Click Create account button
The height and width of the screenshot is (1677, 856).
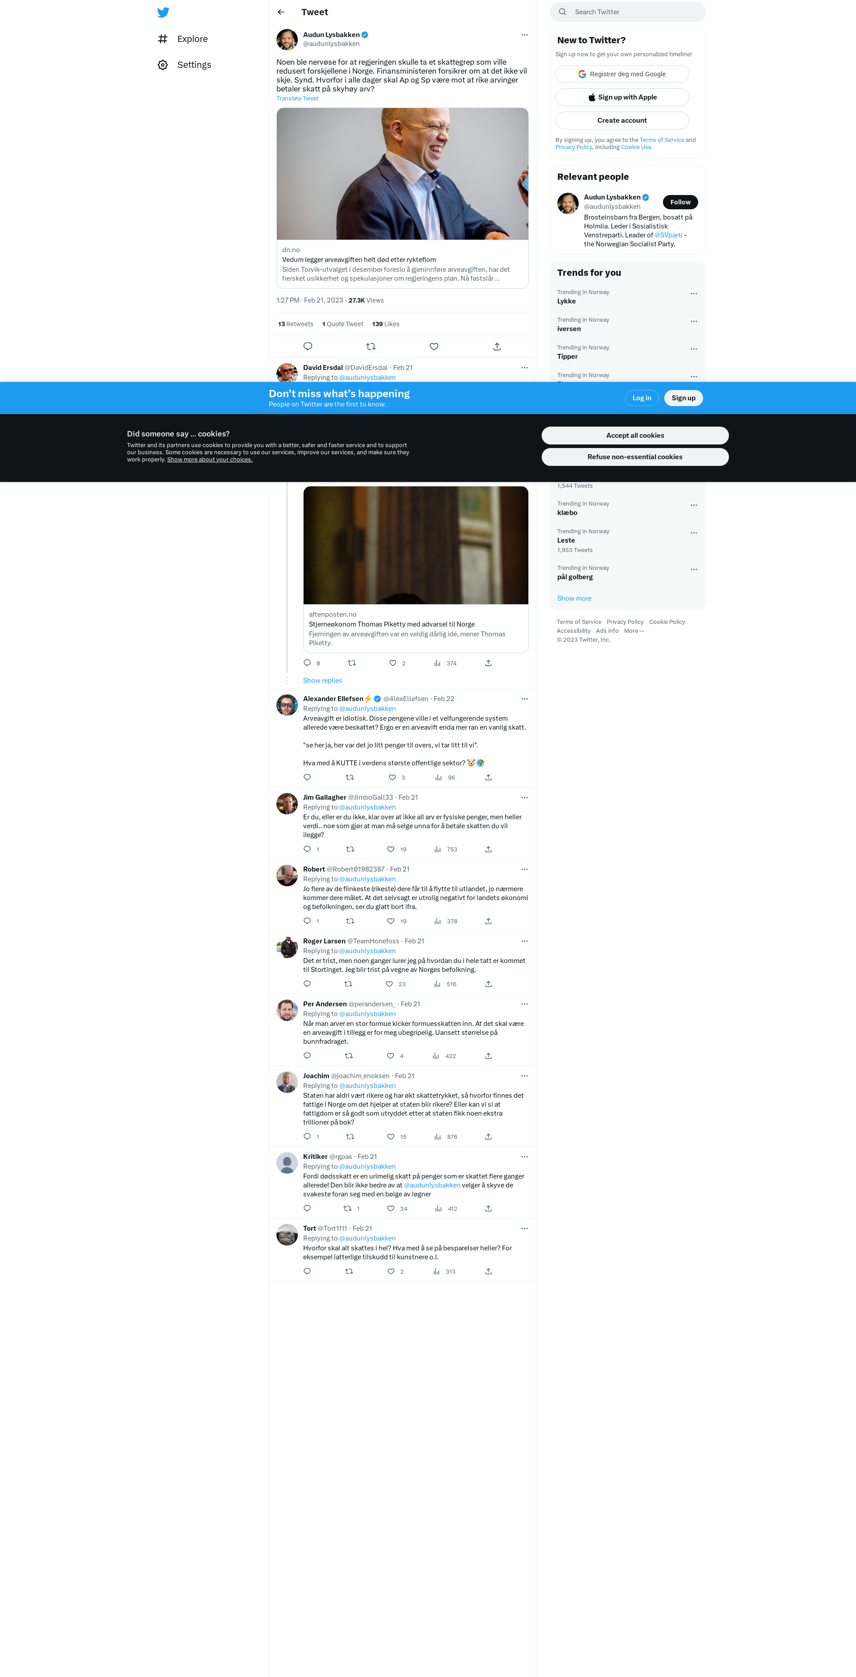[622, 120]
